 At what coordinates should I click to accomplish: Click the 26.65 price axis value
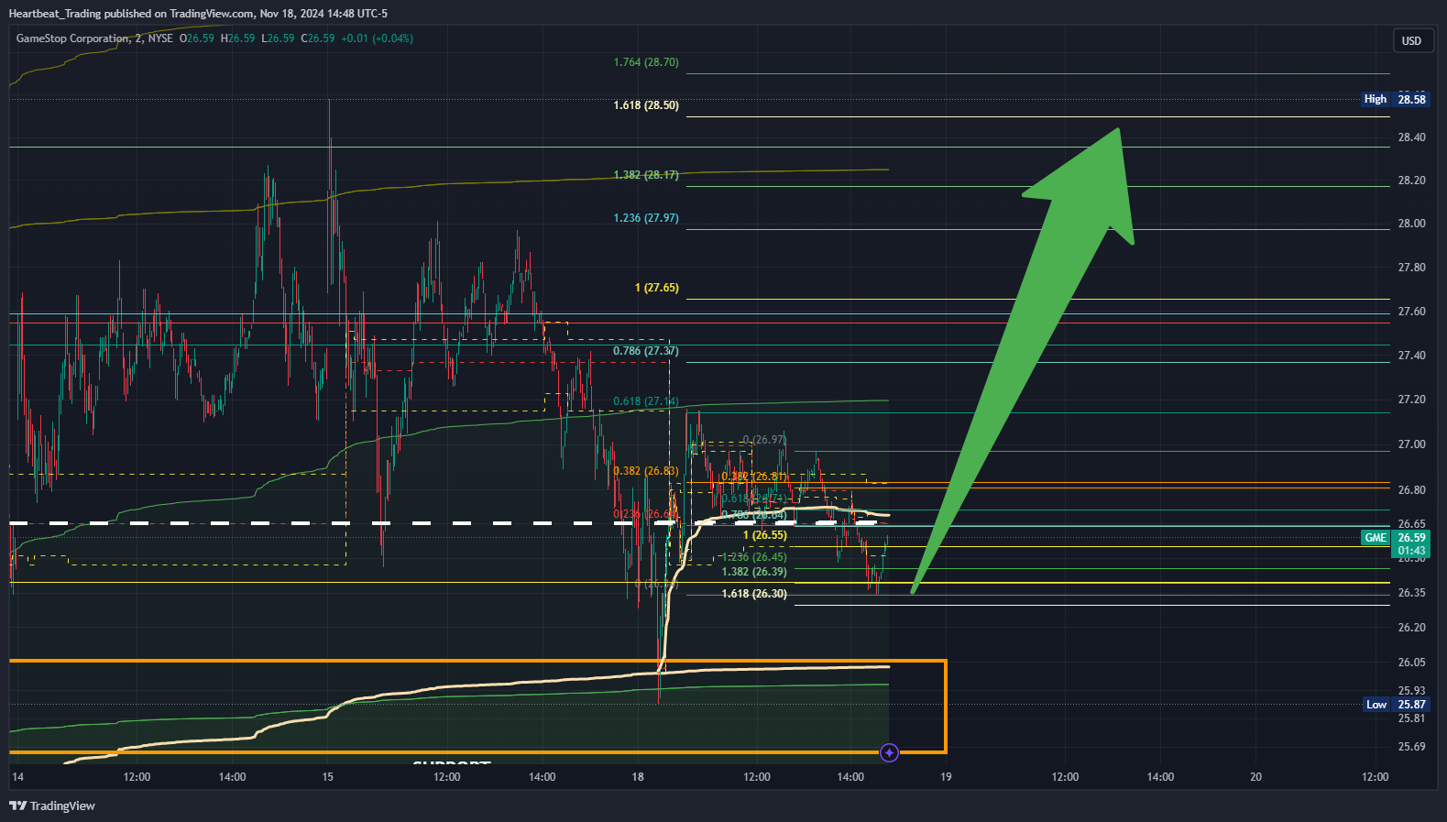pos(1411,524)
